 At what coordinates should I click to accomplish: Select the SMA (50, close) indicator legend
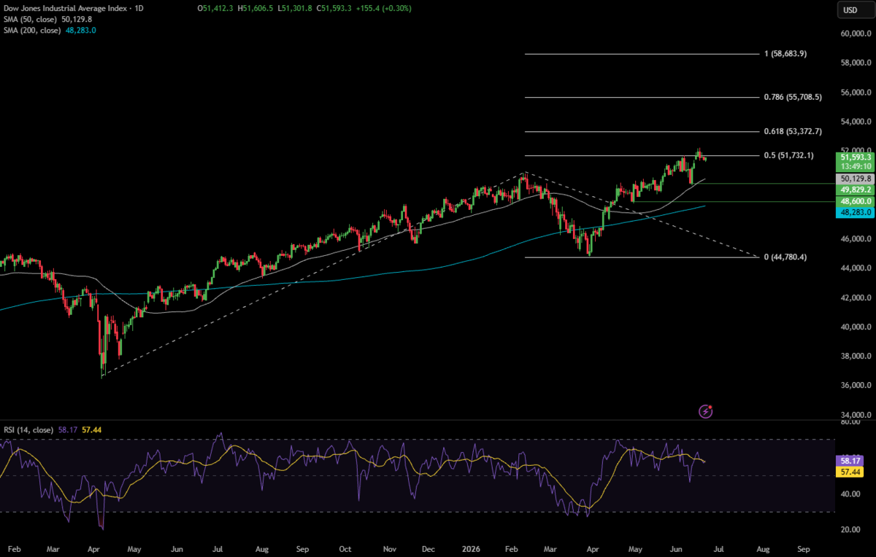pos(48,20)
